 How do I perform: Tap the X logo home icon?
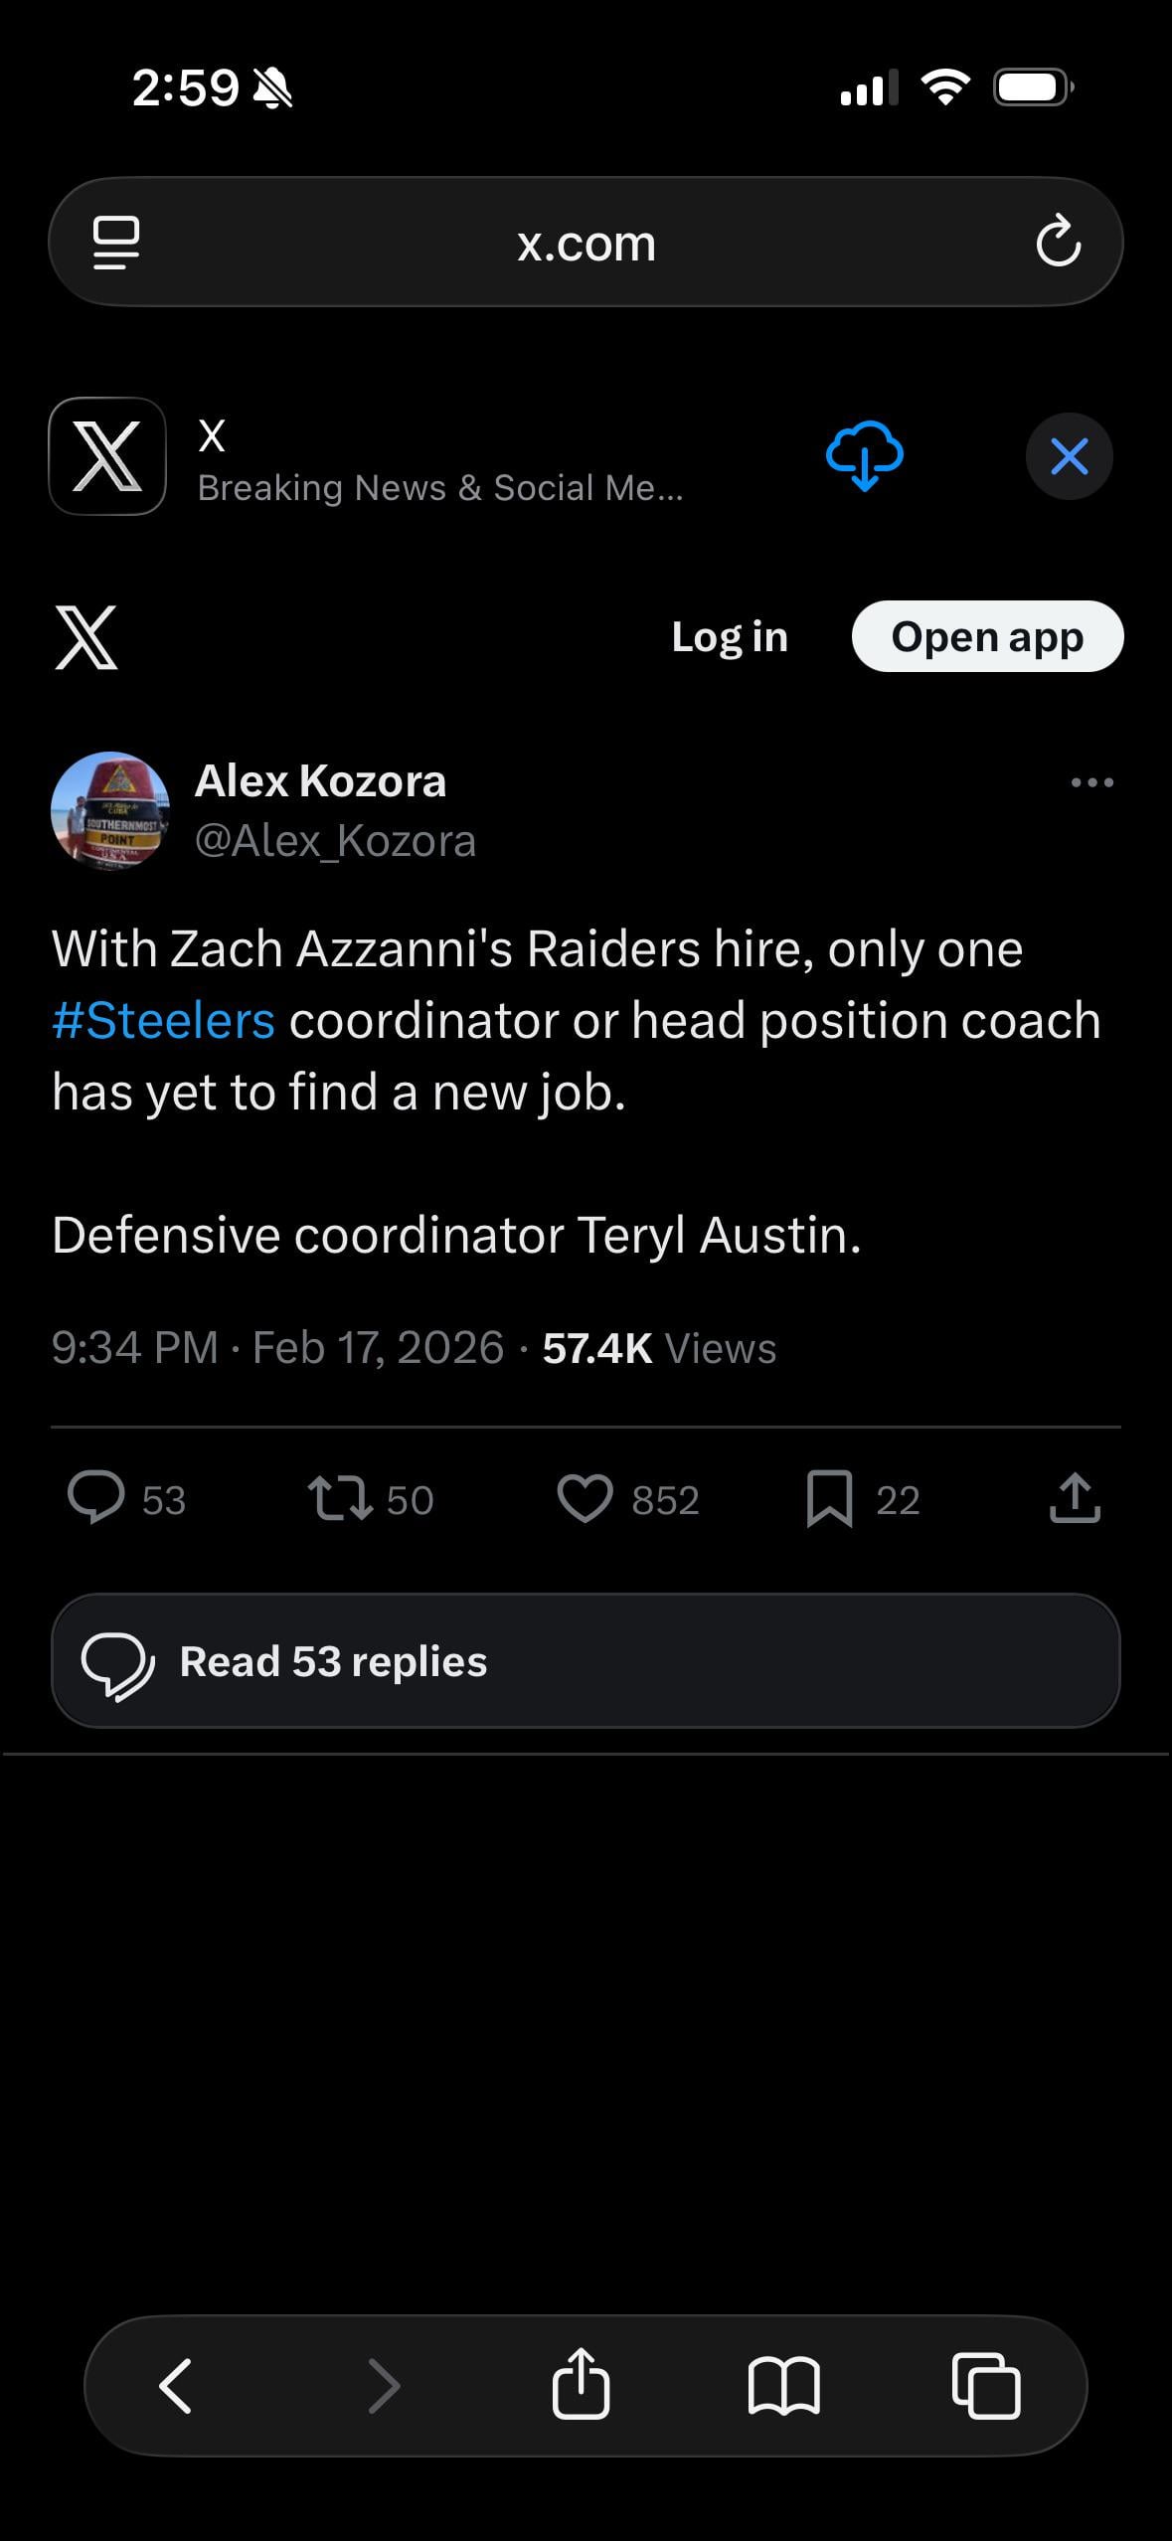(86, 637)
